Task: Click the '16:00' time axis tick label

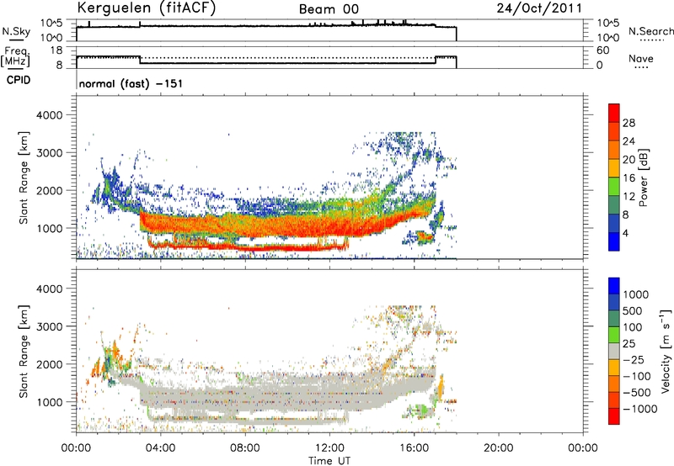Action: pyautogui.click(x=414, y=448)
